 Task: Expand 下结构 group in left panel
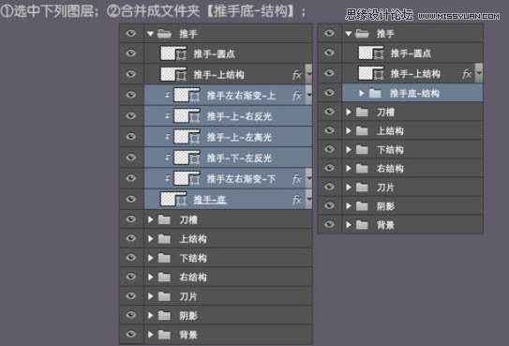[150, 259]
